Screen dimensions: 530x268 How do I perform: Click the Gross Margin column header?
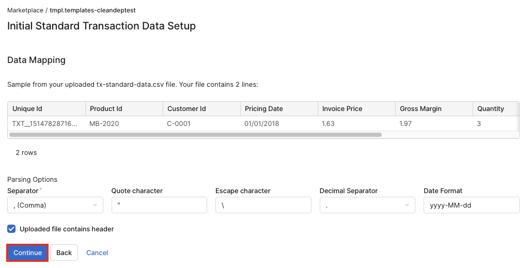[434, 108]
